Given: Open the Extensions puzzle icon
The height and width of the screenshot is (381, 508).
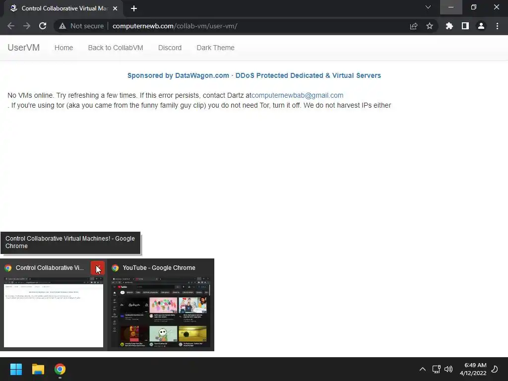Looking at the screenshot, I should [x=449, y=26].
